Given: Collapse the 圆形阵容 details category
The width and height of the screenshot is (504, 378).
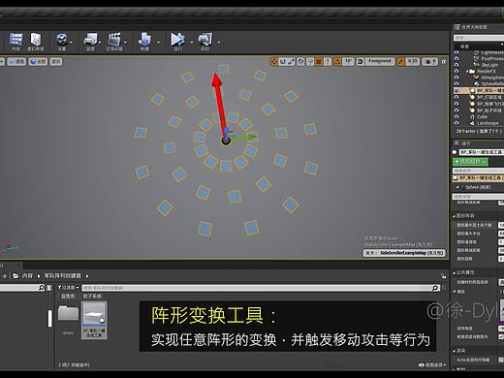Looking at the screenshot, I should click(455, 216).
